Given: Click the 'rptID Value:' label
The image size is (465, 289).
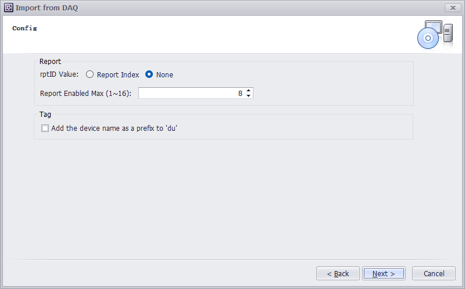Looking at the screenshot, I should click(59, 74).
